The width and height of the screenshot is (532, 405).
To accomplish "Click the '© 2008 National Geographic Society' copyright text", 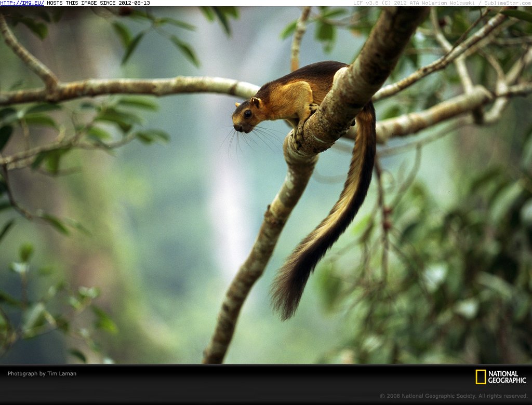I will click(x=454, y=396).
